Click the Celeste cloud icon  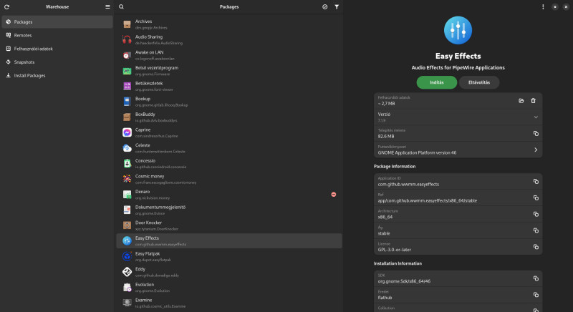(127, 148)
